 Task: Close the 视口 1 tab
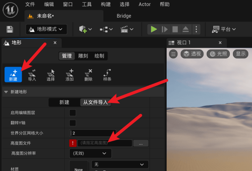coord(220,43)
